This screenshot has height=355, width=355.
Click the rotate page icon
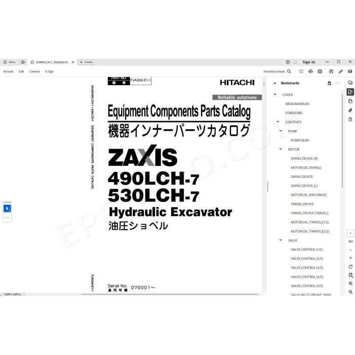pos(350,267)
